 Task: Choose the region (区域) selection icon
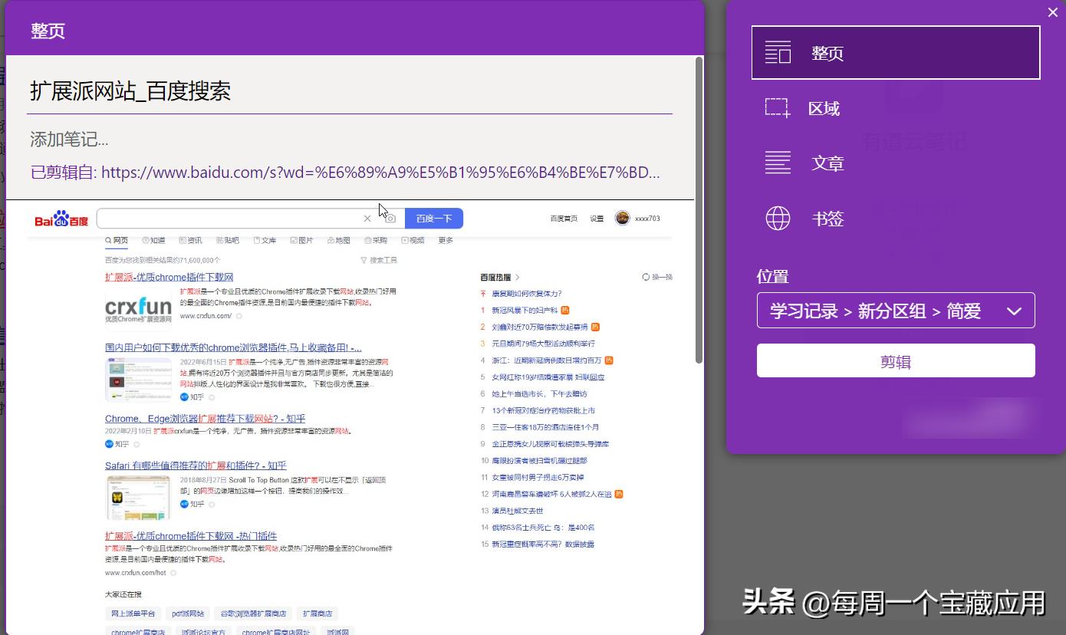point(777,108)
